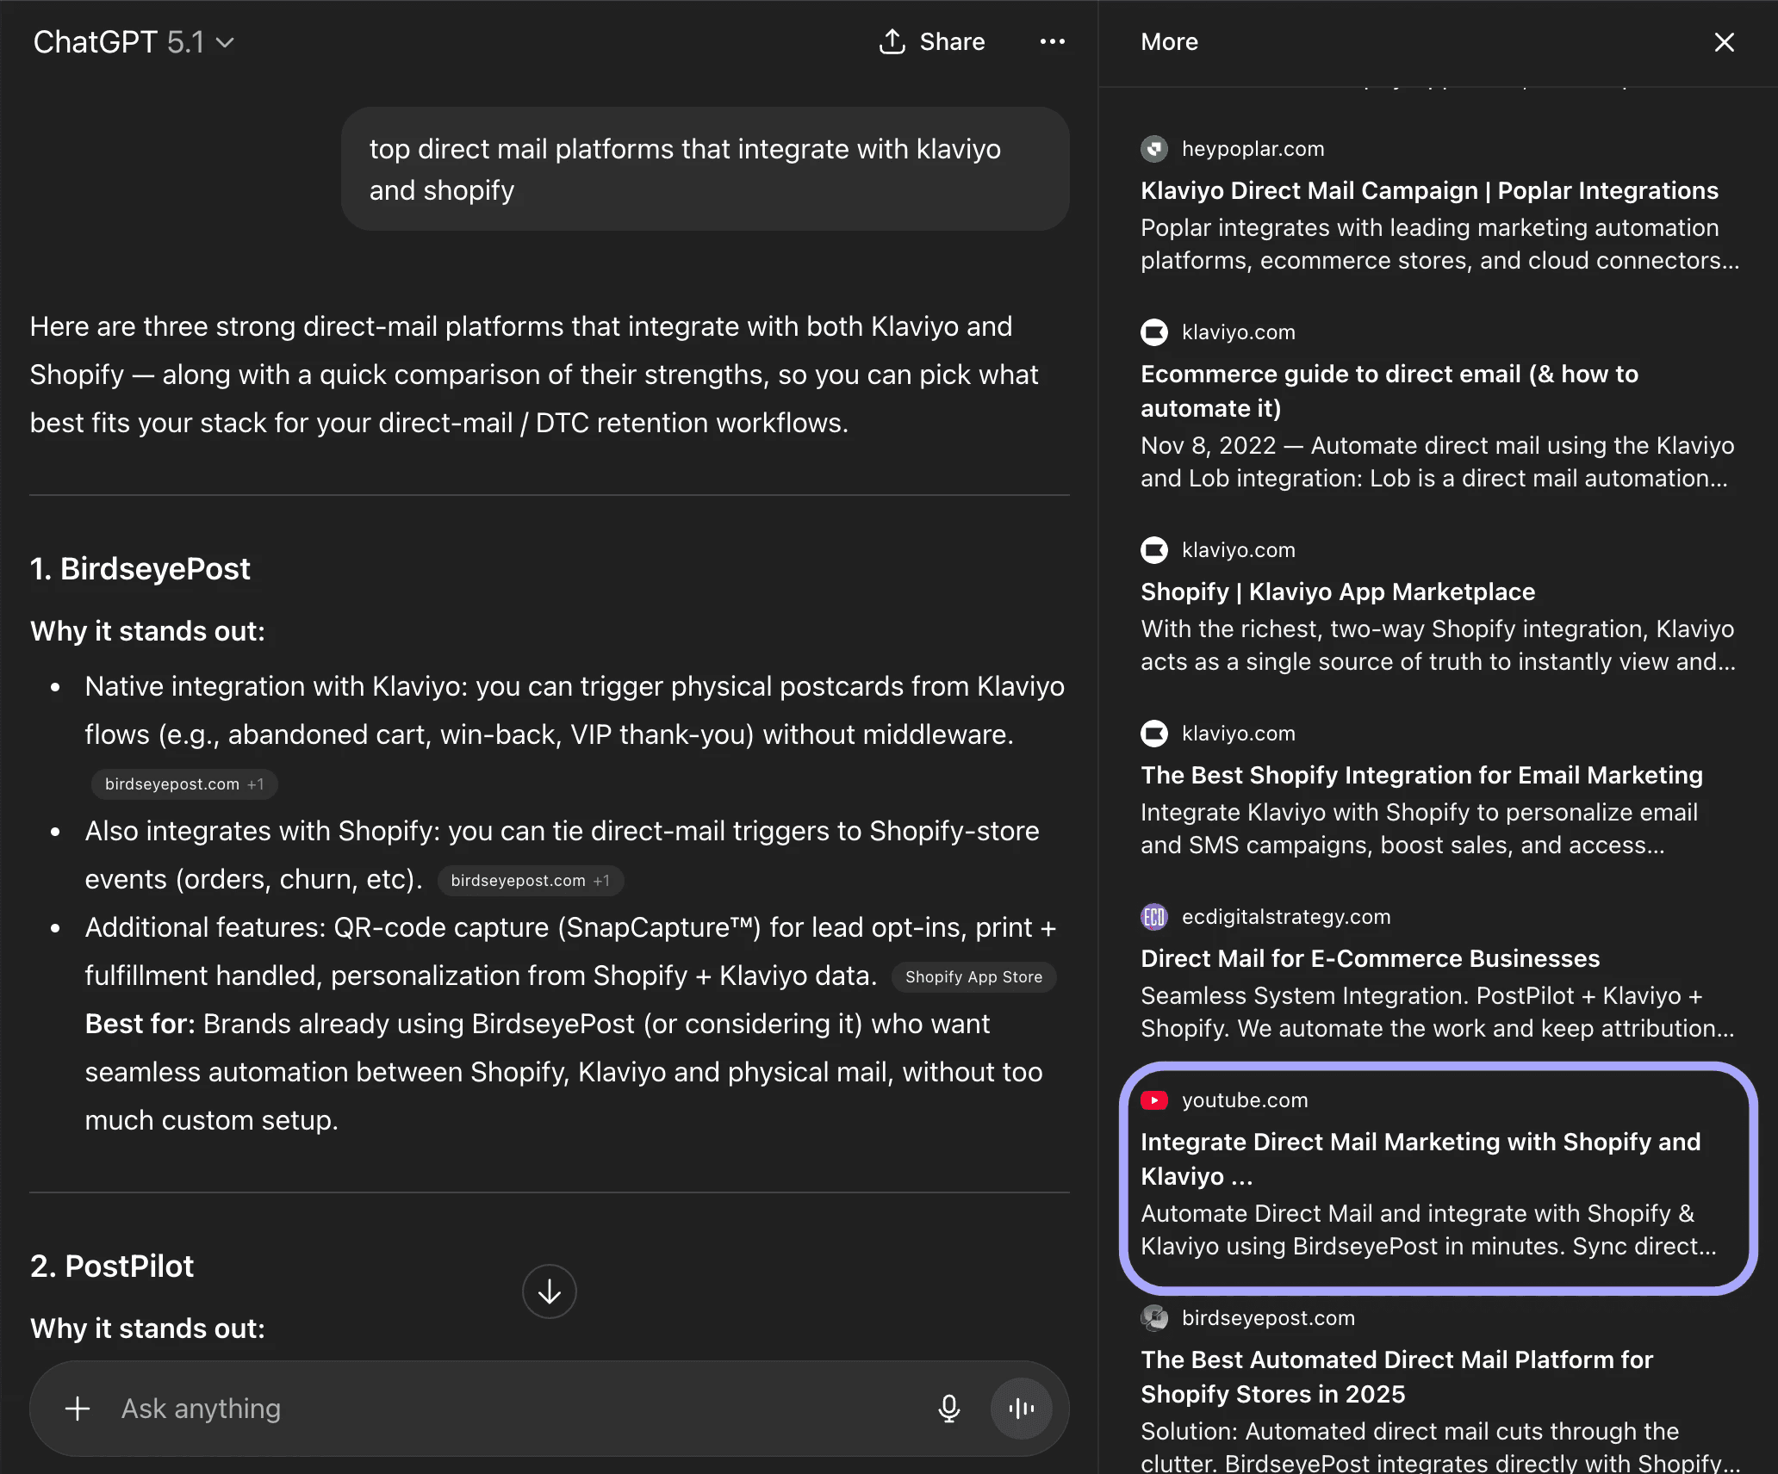The width and height of the screenshot is (1778, 1474).
Task: Click the Share button
Action: click(931, 41)
